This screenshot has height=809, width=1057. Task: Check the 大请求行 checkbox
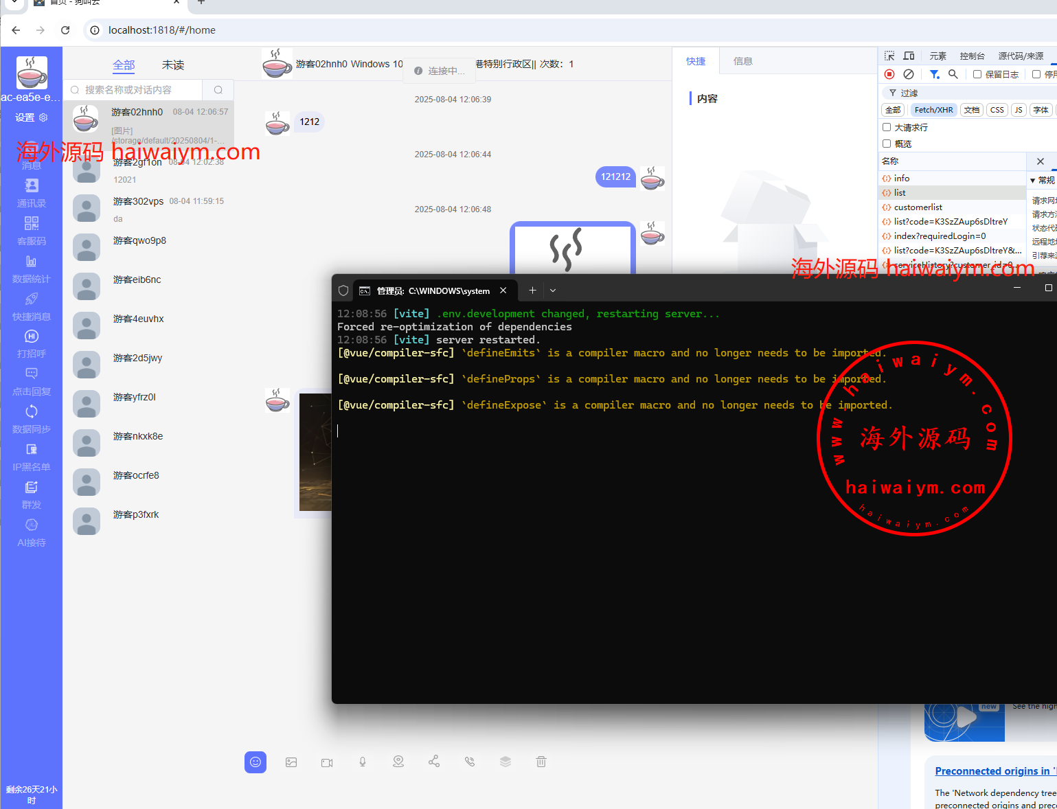887,127
